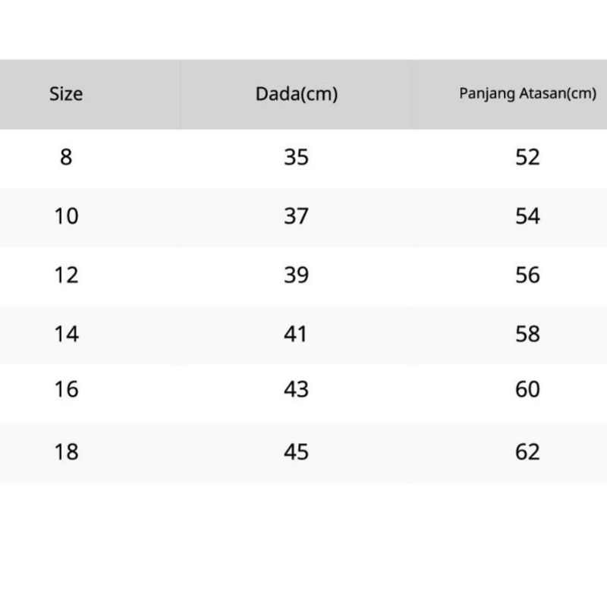This screenshot has height=607, width=607.
Task: Select the size 16 cell
Action: [66, 389]
